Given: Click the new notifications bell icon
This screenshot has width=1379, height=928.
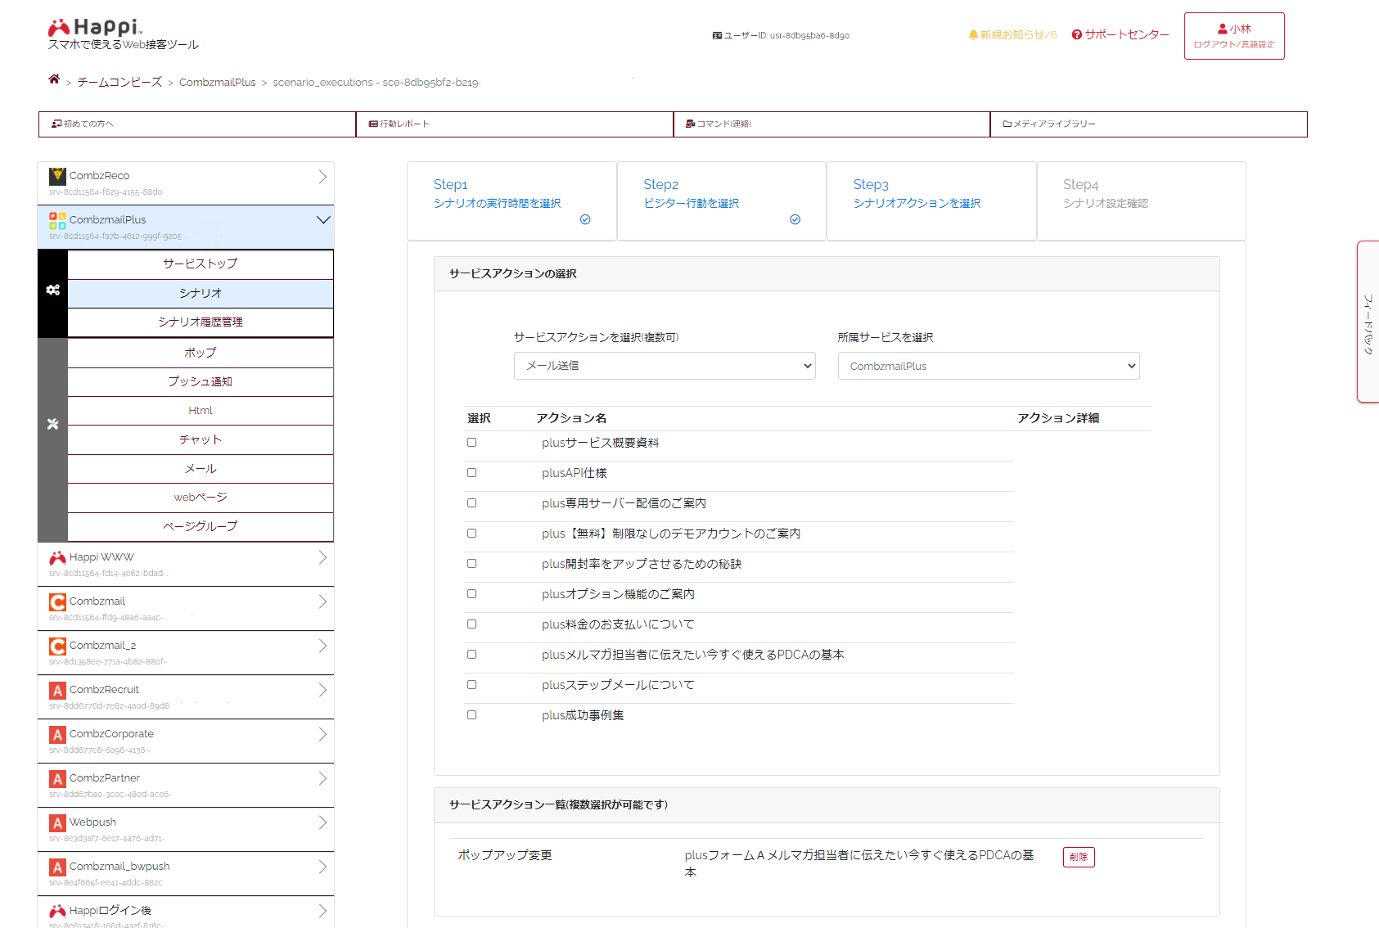Looking at the screenshot, I should pos(973,34).
